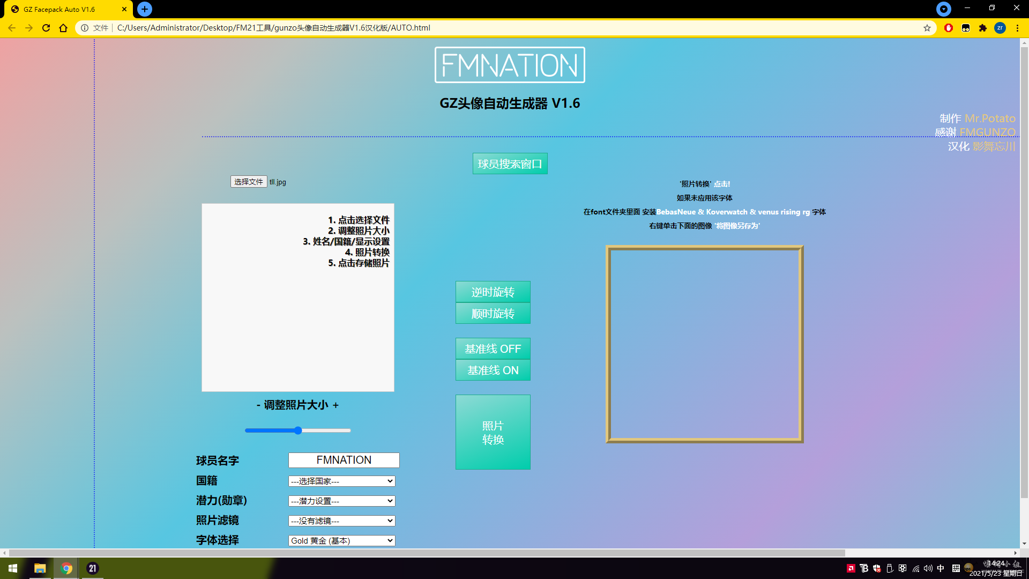Select the GZ Facepack Auto V1.6 tab
This screenshot has height=579, width=1029.
pyautogui.click(x=67, y=9)
